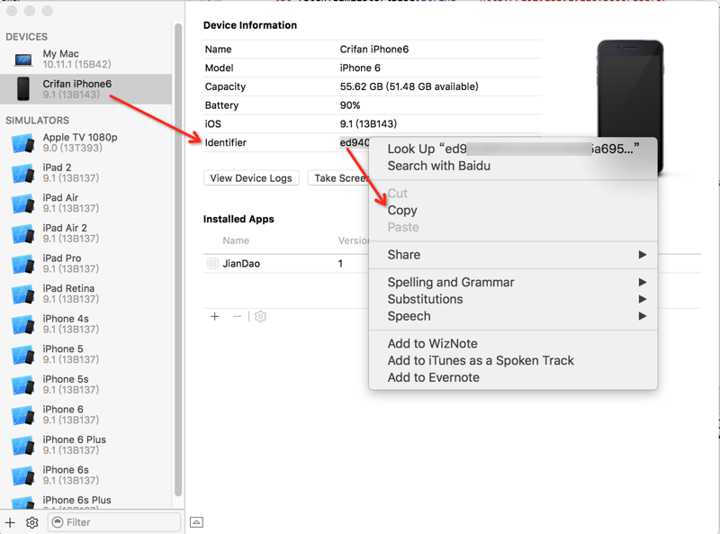Show the console with the bottom arrow icon
The height and width of the screenshot is (534, 720).
197,522
